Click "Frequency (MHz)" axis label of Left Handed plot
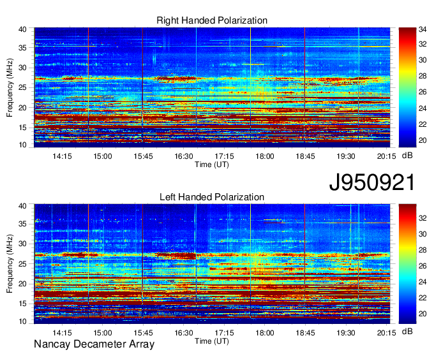 click(10, 264)
